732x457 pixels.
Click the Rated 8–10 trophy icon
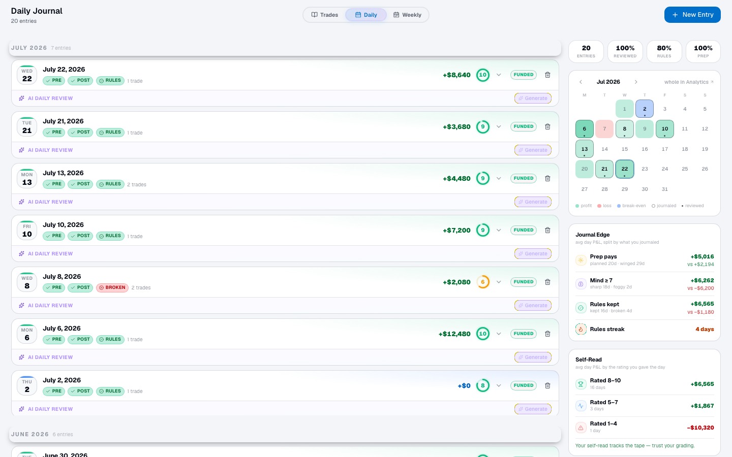tap(581, 384)
